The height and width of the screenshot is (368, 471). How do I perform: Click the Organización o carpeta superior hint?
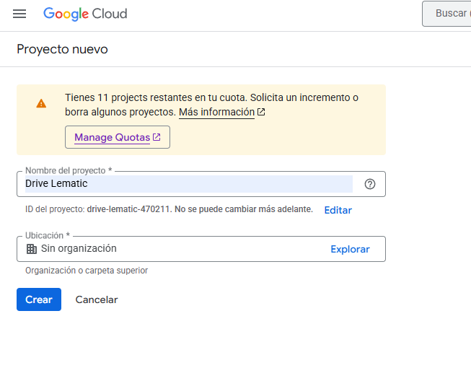pos(87,271)
